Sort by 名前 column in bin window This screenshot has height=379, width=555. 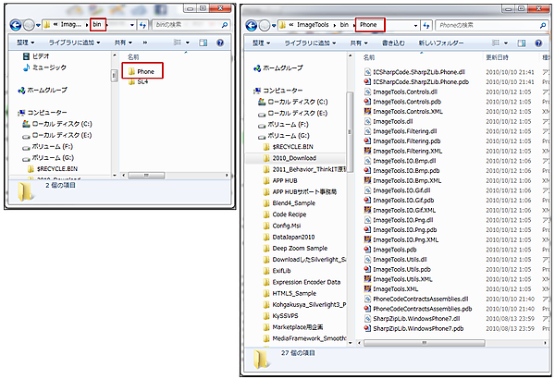(133, 57)
